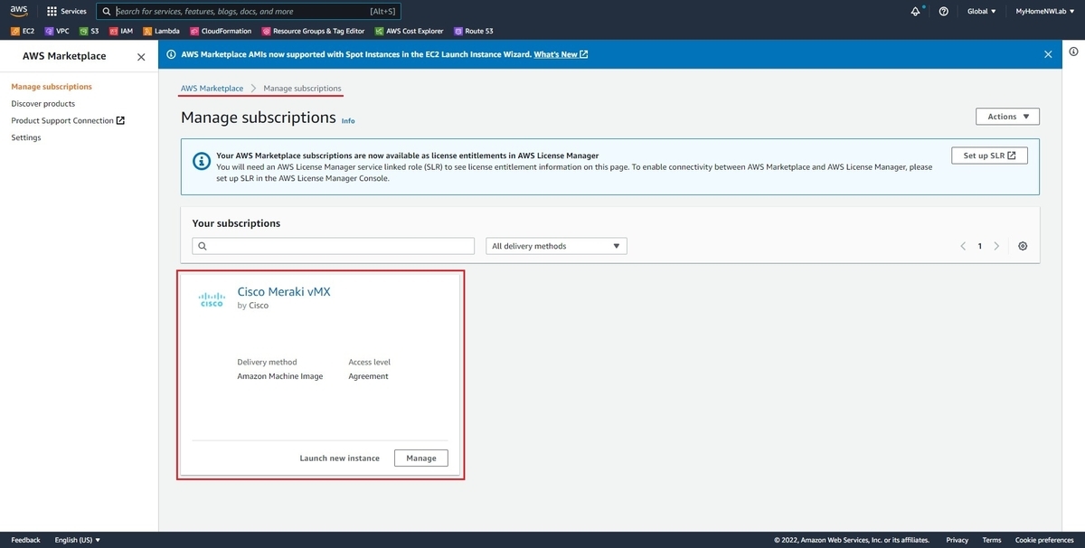Open the Actions dropdown button
The height and width of the screenshot is (548, 1085).
click(x=1007, y=117)
